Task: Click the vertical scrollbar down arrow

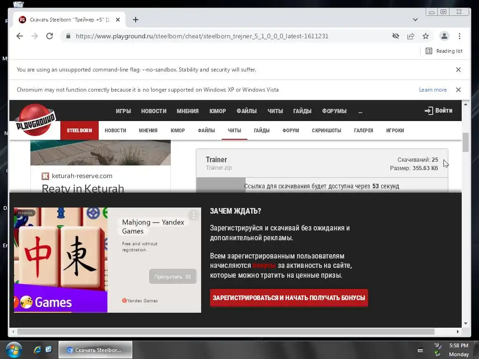Action: (x=465, y=323)
